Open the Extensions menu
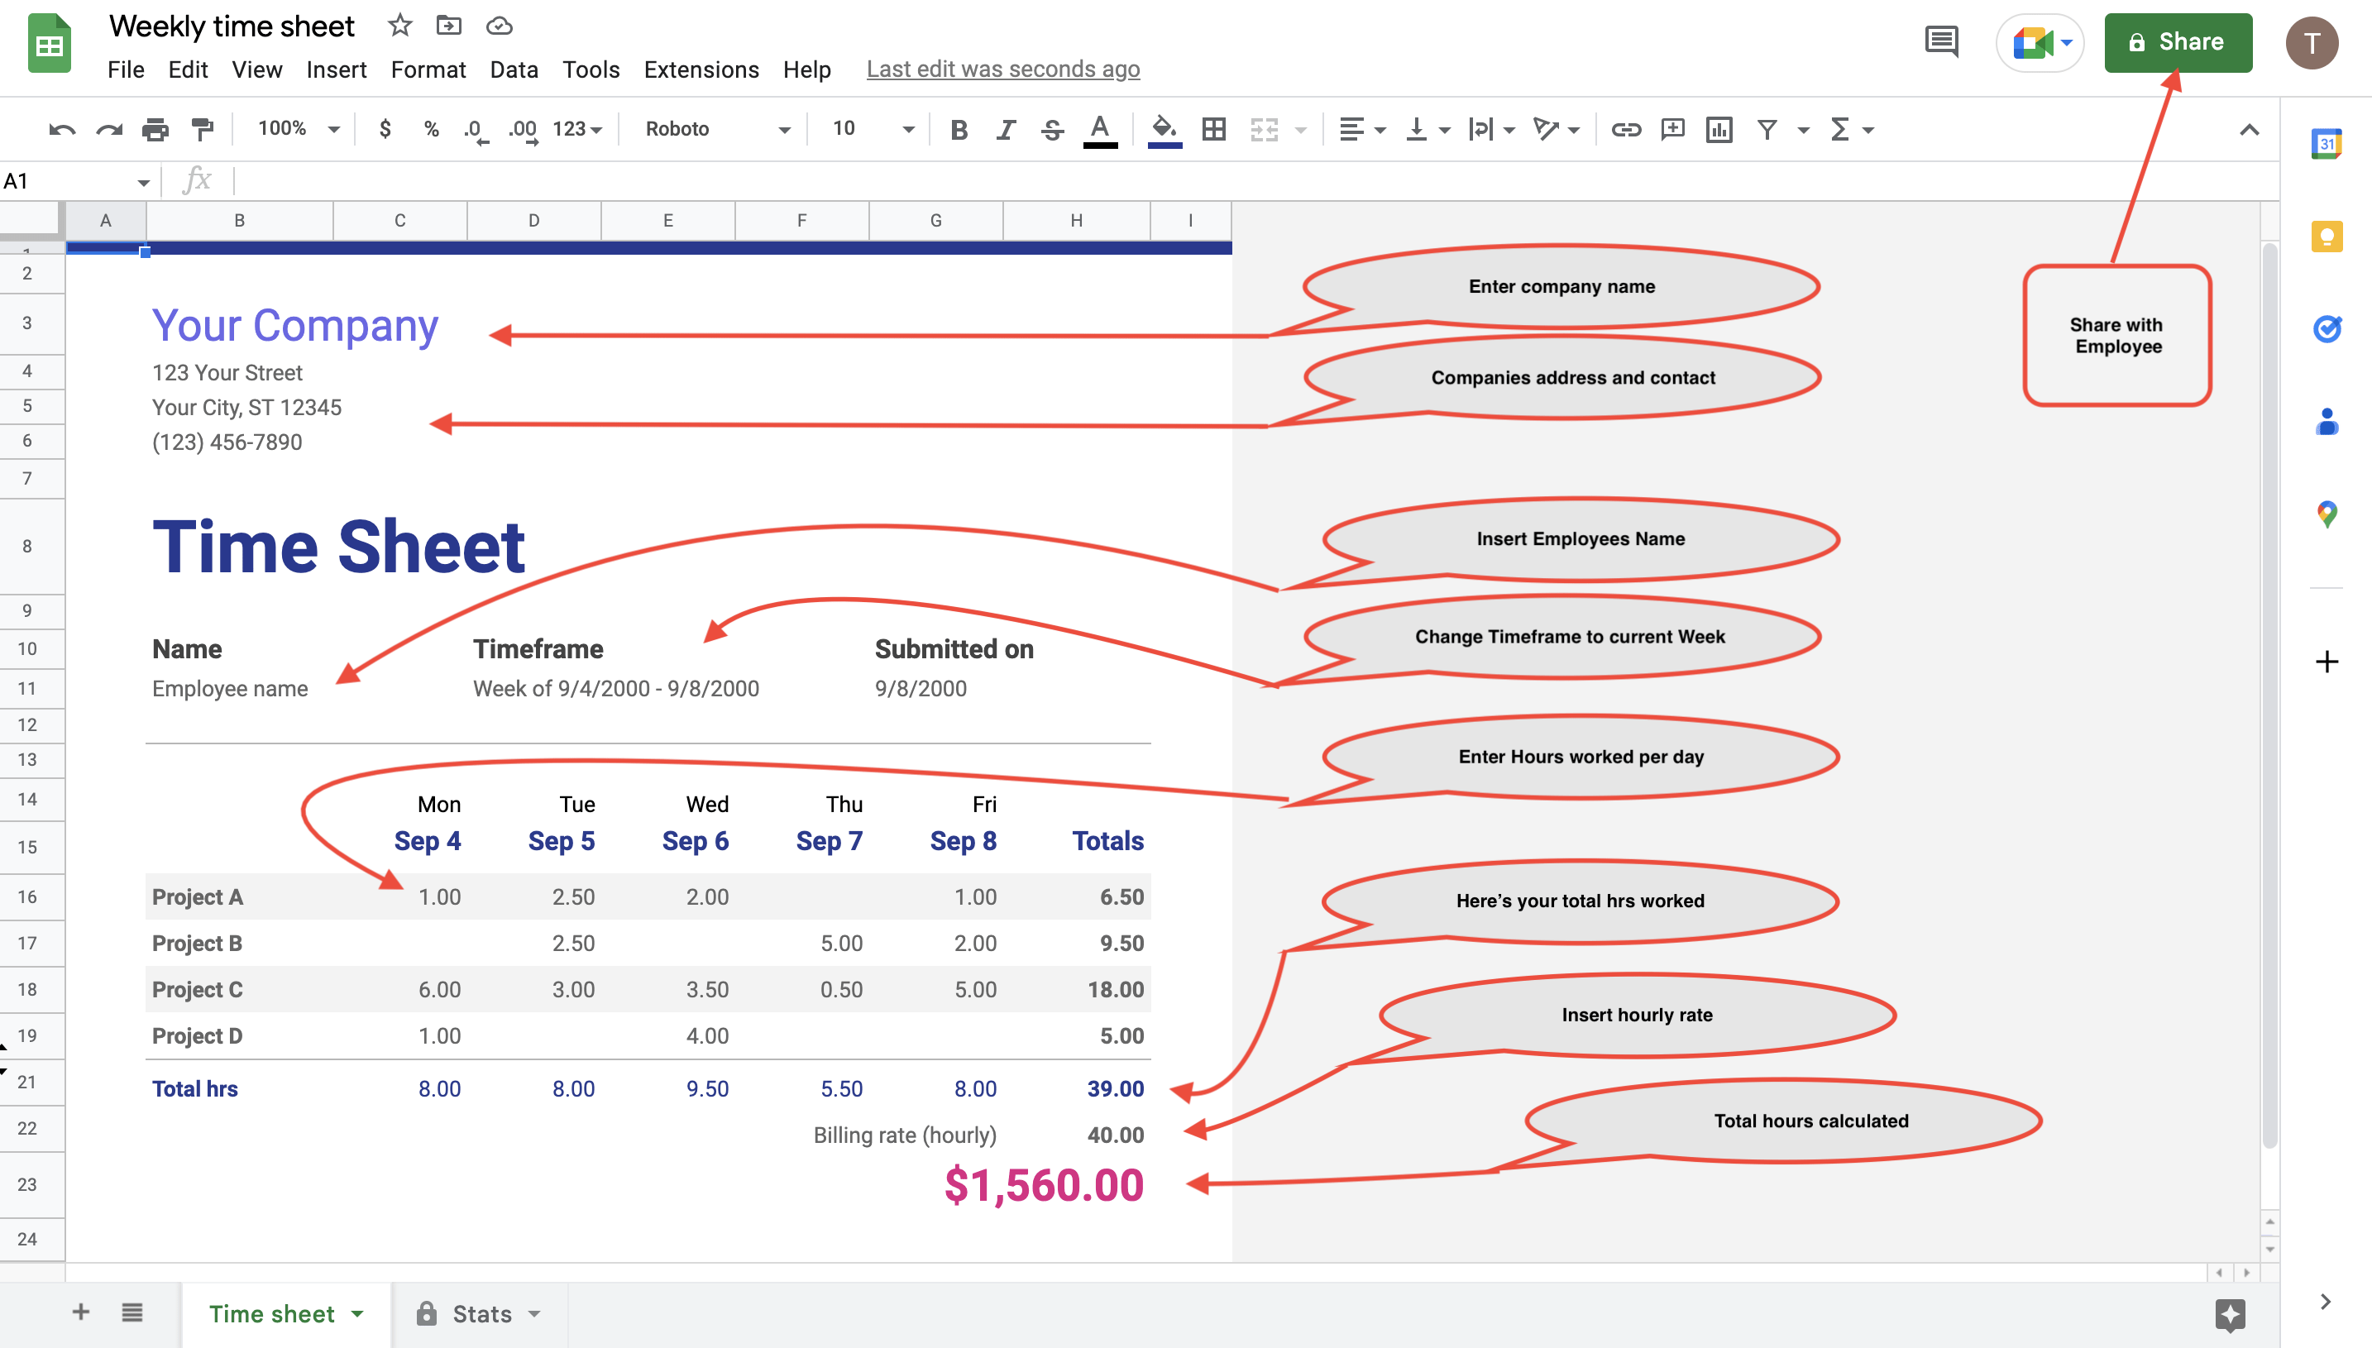Image resolution: width=2372 pixels, height=1348 pixels. coord(701,69)
